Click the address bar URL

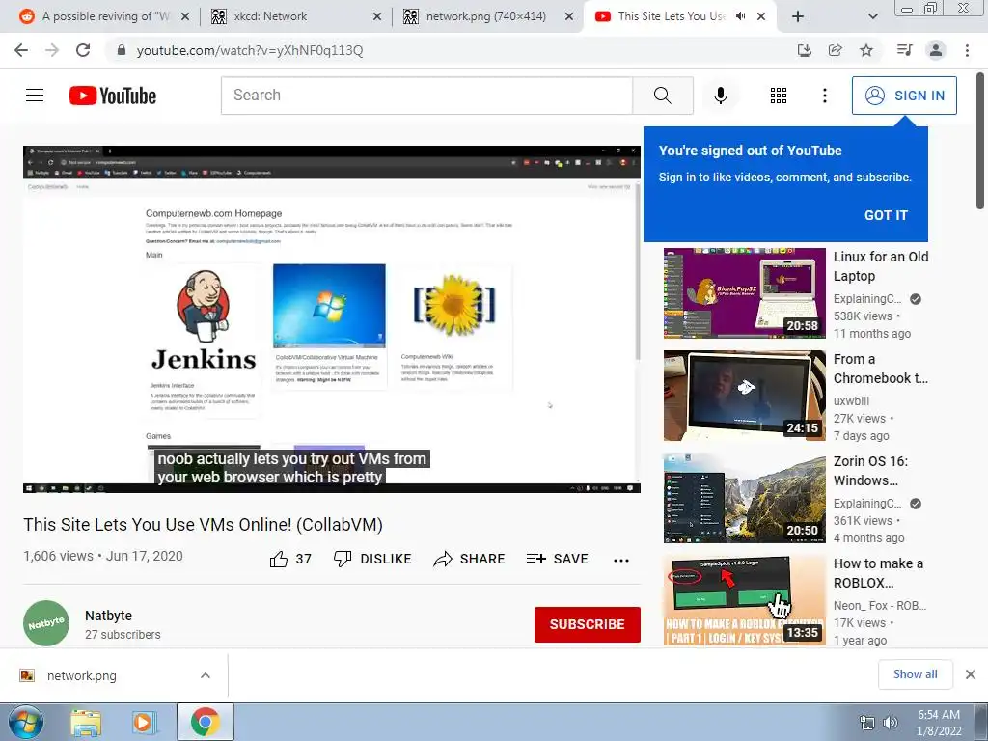coord(250,50)
